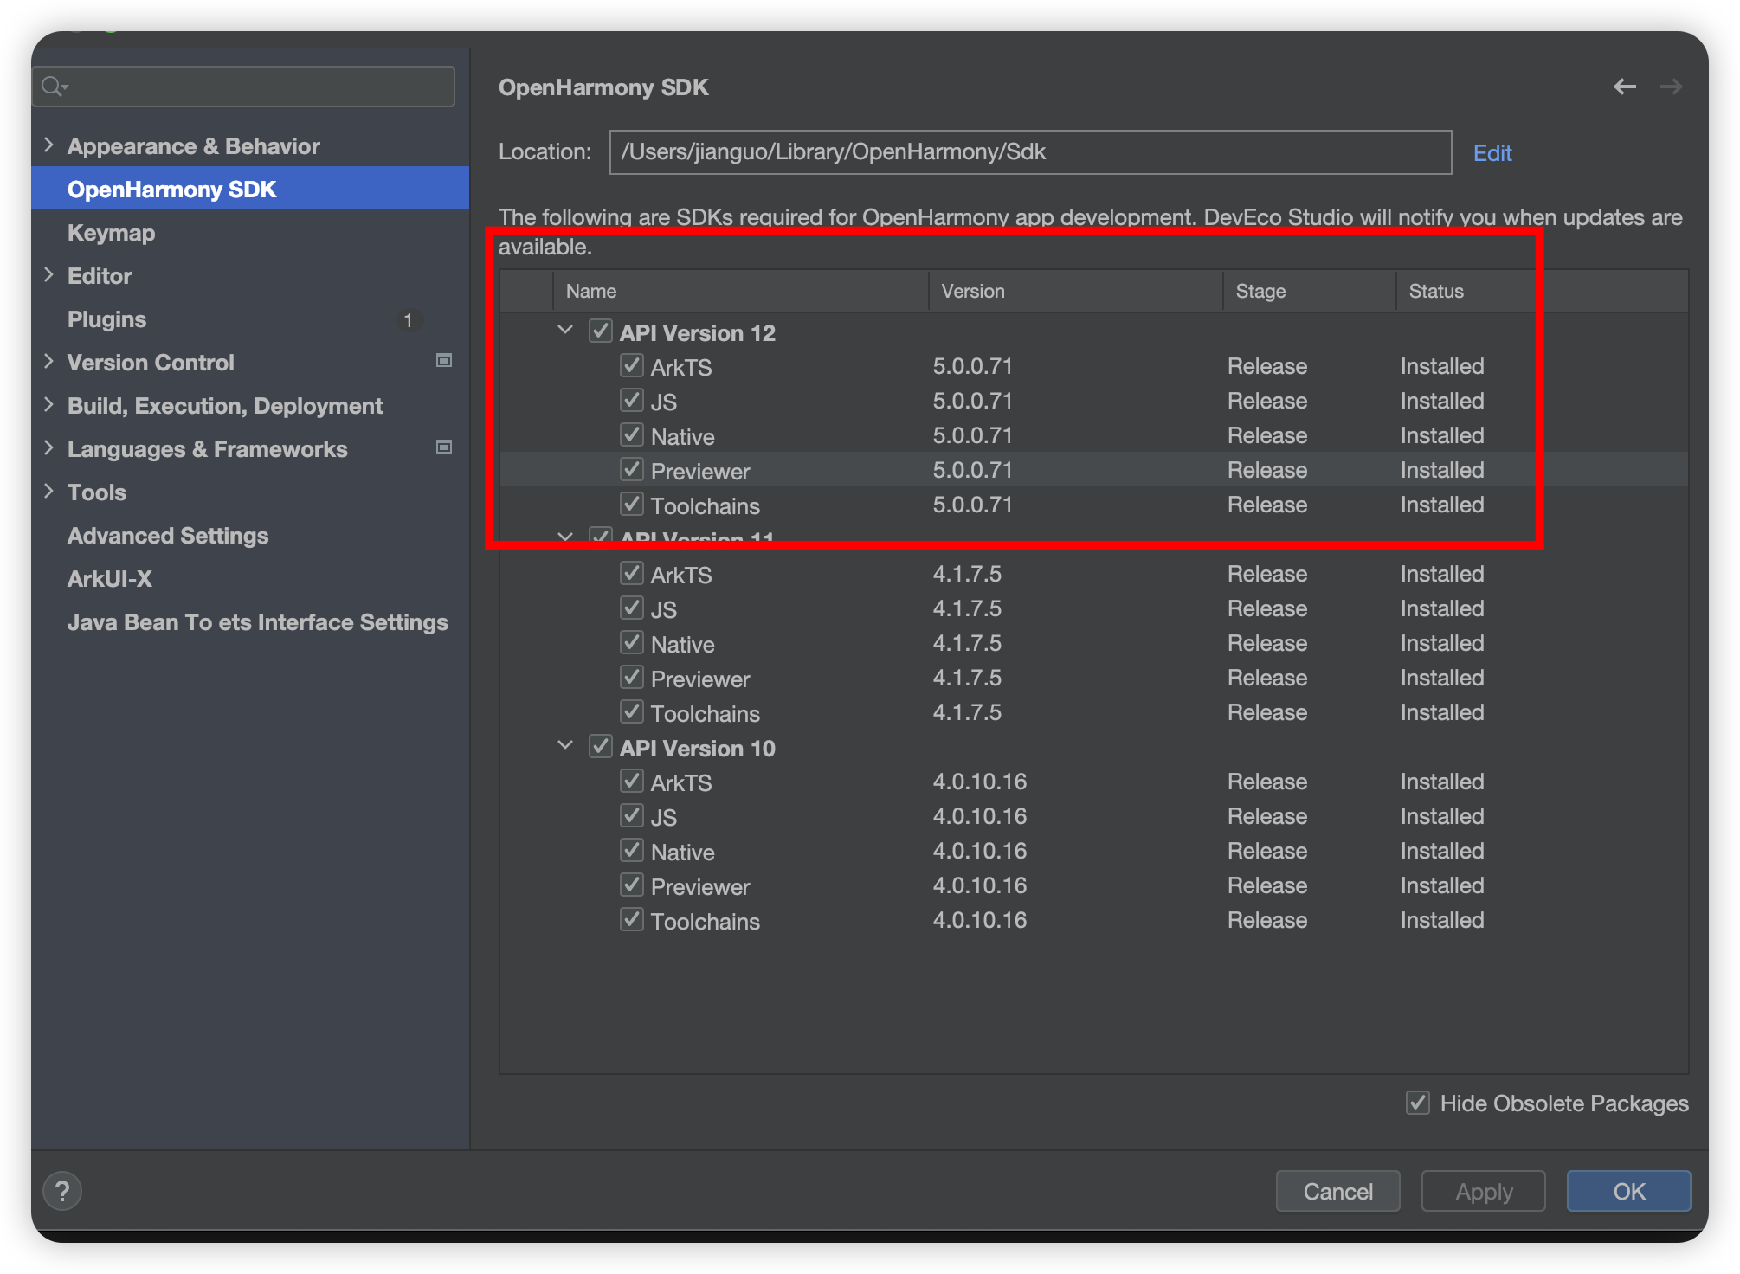Collapse the API Version 12 group
Screen dimensions: 1740x1274
565,331
